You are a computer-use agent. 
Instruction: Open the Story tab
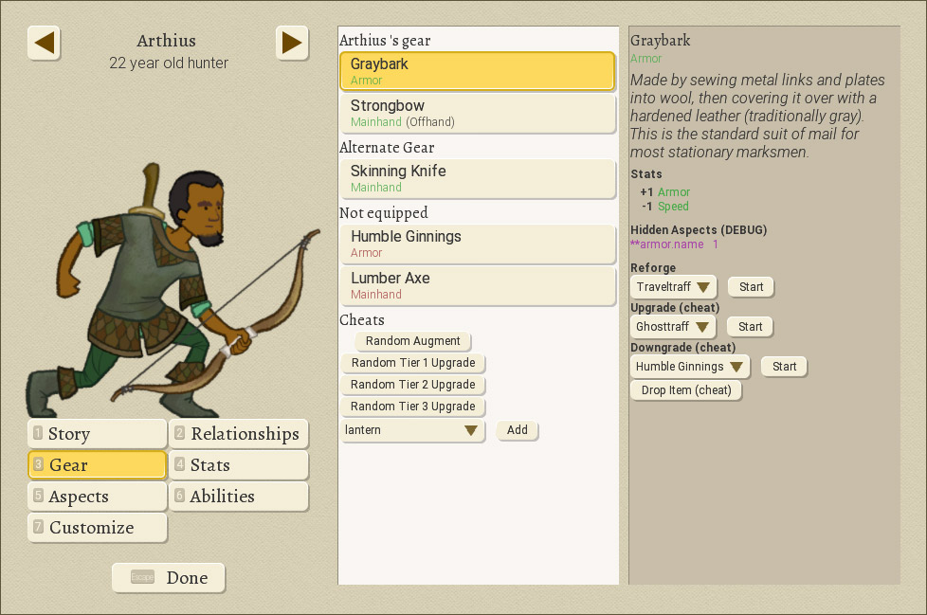tap(98, 434)
